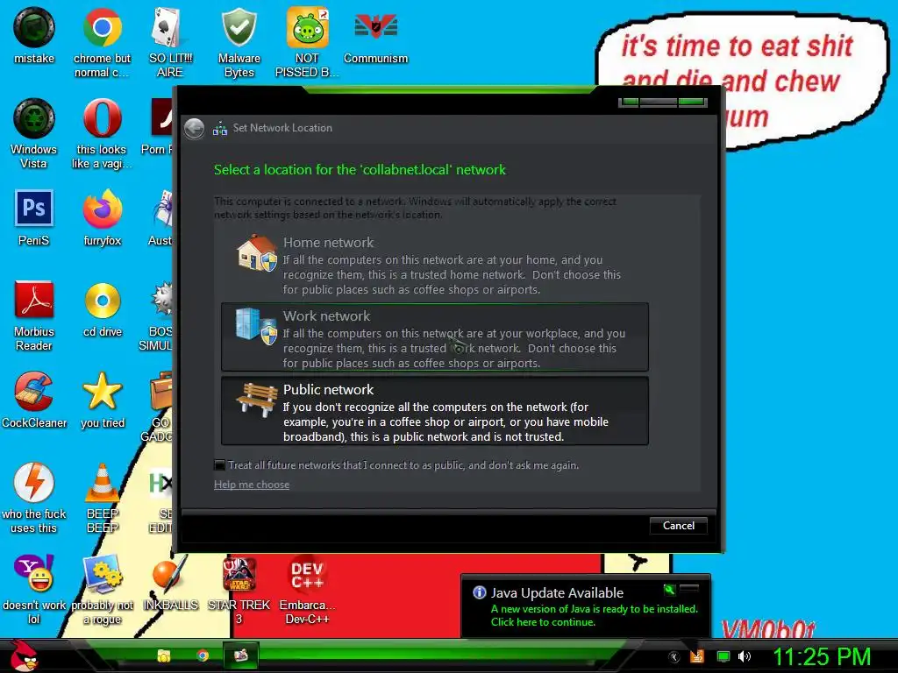Image resolution: width=898 pixels, height=673 pixels.
Task: Open 'who the fuck uses this' Flash icon
Action: tap(34, 498)
